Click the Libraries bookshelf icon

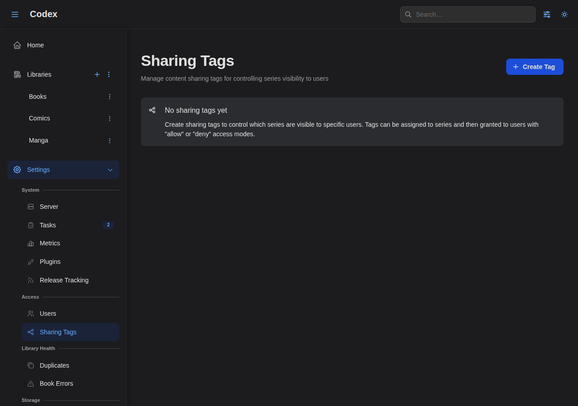click(17, 74)
